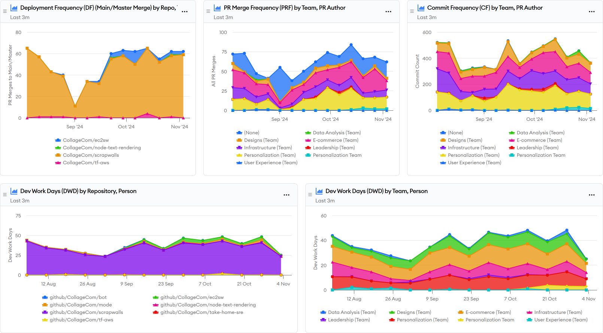The height and width of the screenshot is (333, 603).
Task: Click chart icon of Dev Work Days by Repository
Action: (14, 191)
